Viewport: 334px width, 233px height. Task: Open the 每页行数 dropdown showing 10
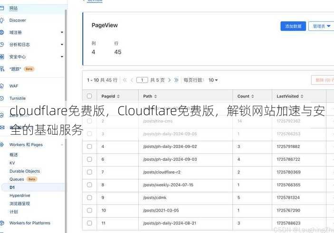(x=213, y=80)
